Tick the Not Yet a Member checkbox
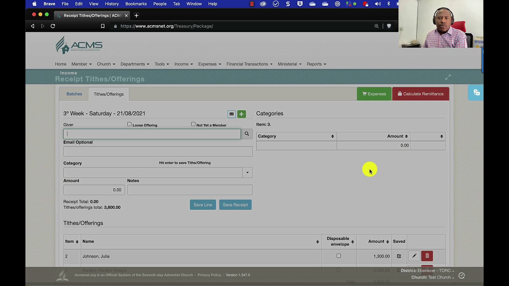 pyautogui.click(x=193, y=125)
